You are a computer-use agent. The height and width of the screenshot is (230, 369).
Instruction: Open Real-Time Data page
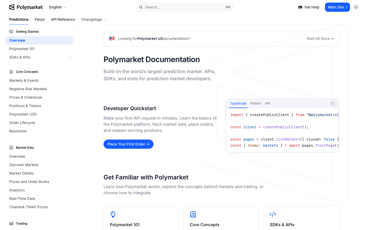pyautogui.click(x=39, y=199)
